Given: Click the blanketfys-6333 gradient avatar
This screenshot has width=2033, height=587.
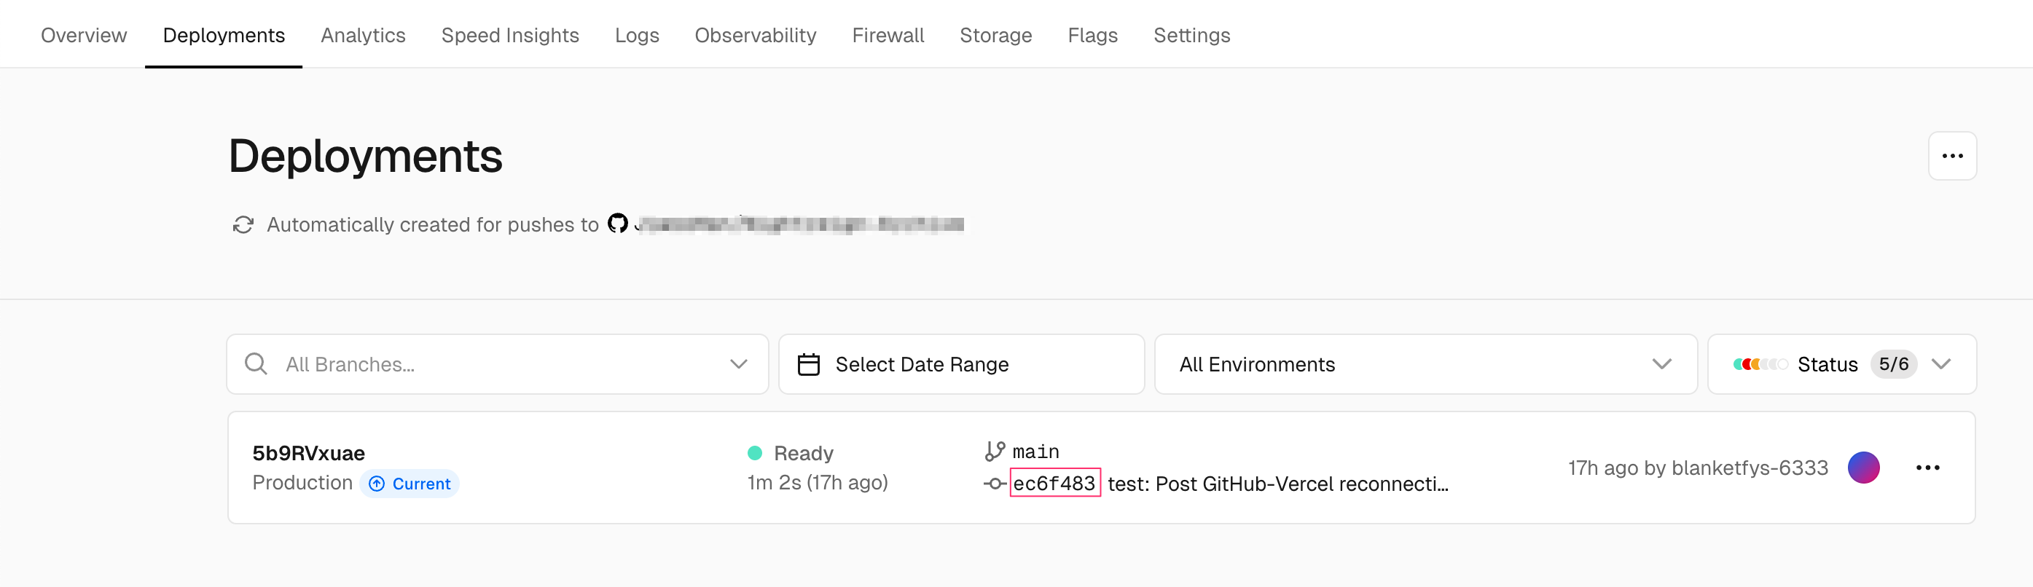Looking at the screenshot, I should coord(1863,468).
